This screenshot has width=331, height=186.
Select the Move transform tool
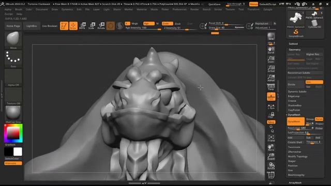[83, 26]
